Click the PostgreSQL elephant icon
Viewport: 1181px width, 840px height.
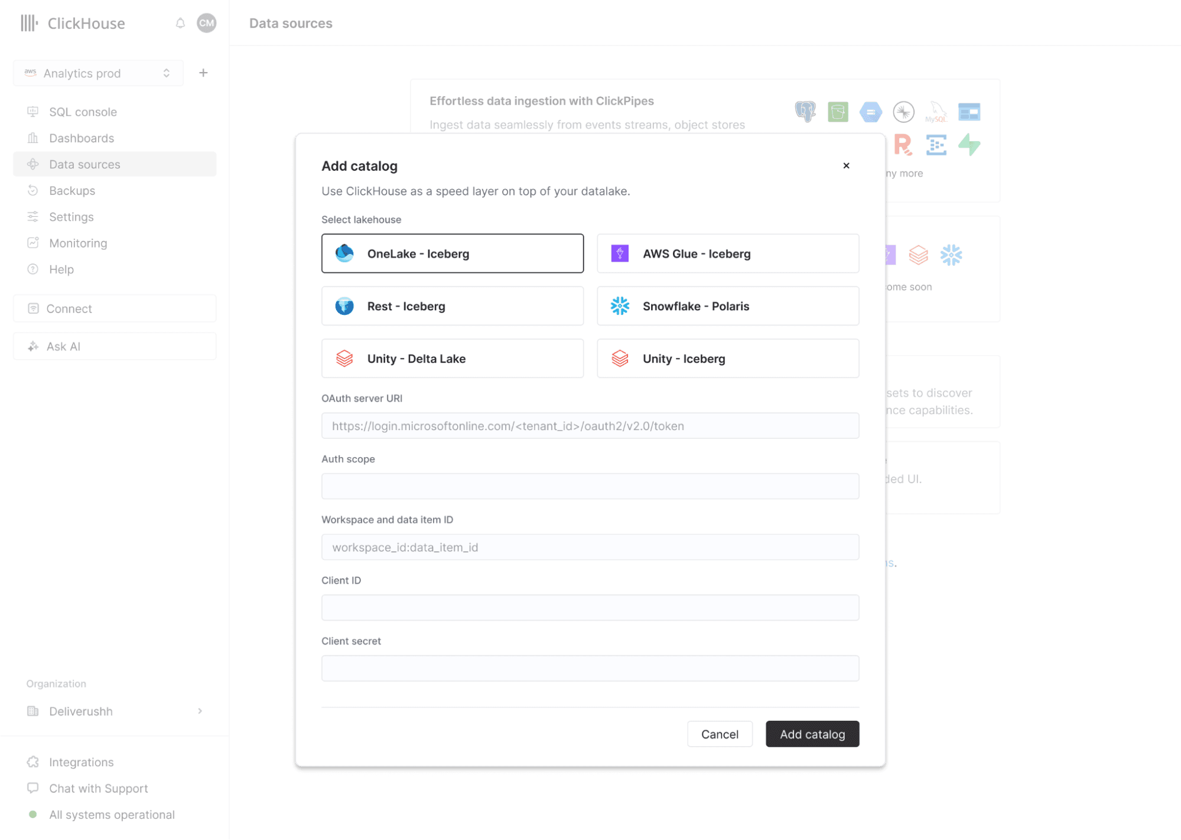(x=805, y=111)
